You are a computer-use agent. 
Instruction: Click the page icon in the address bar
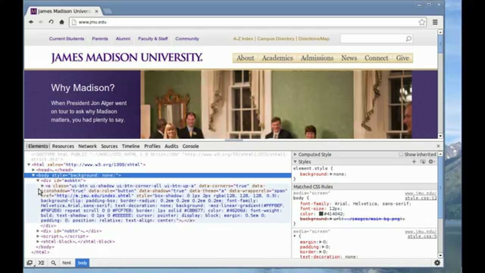pyautogui.click(x=74, y=22)
